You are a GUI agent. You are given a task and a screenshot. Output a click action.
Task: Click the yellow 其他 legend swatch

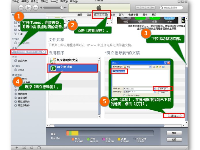pyautogui.click(x=119, y=139)
